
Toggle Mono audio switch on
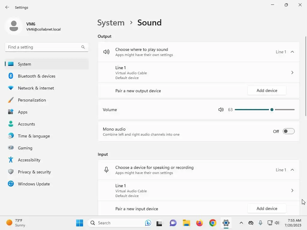click(288, 131)
